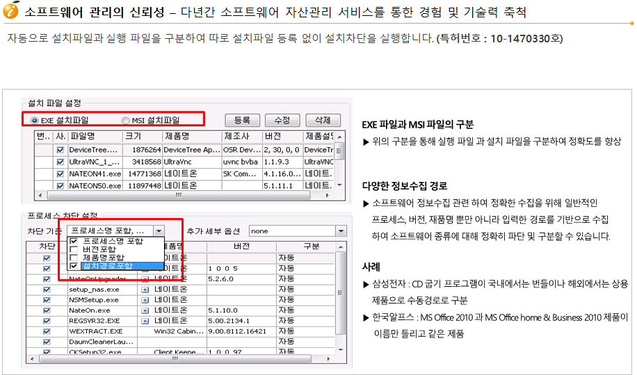Enable the 제품명포함 option in the list

(74, 258)
